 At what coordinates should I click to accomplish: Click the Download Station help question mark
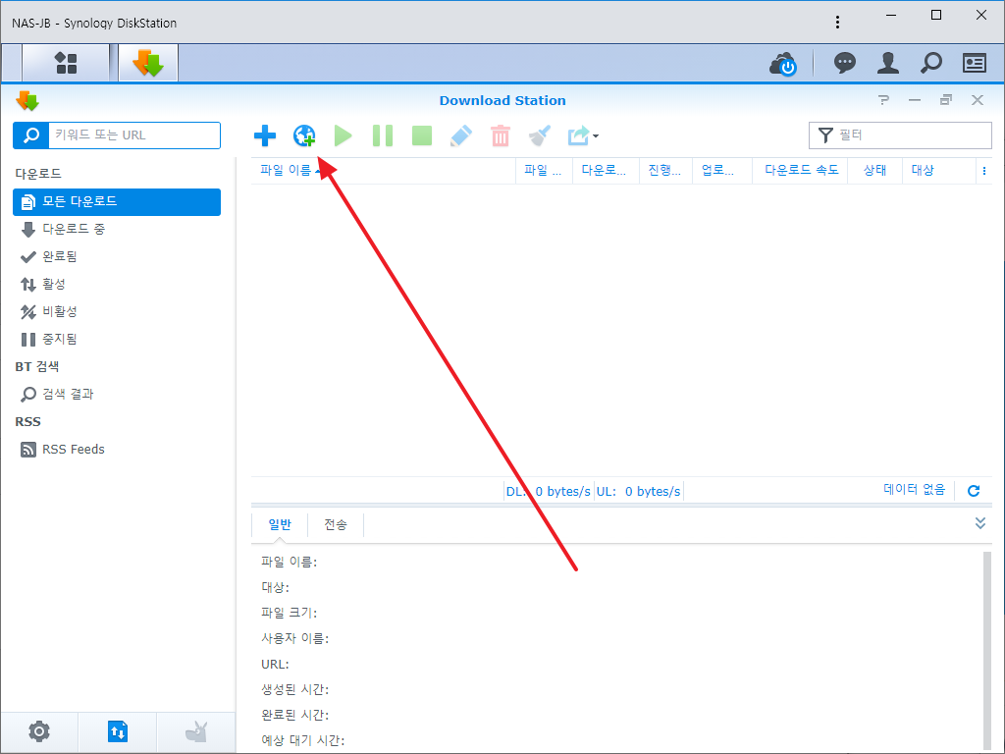[884, 100]
